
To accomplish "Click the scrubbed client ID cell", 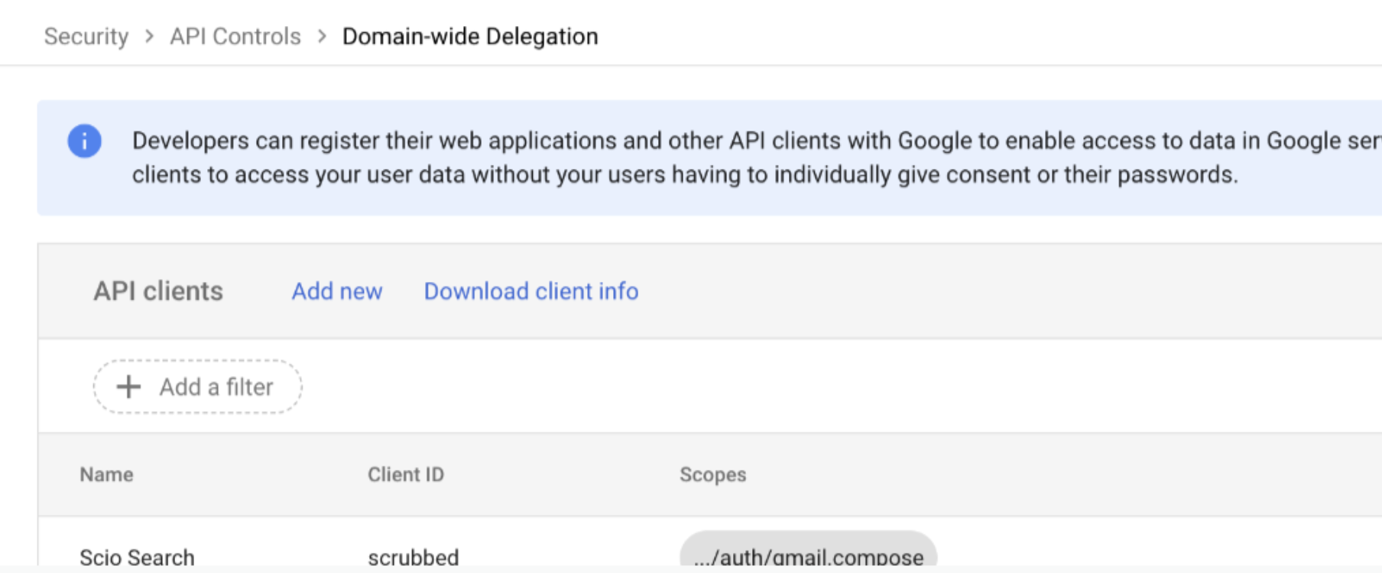I will (x=414, y=556).
